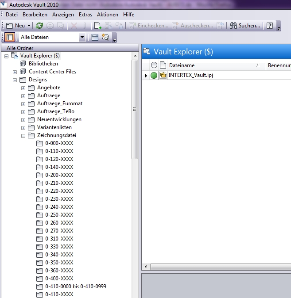Select the Auftraege_TeBo folder

click(56, 111)
